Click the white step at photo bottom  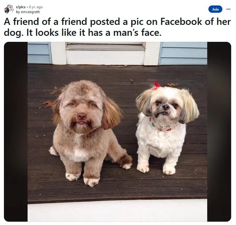click(x=117, y=210)
